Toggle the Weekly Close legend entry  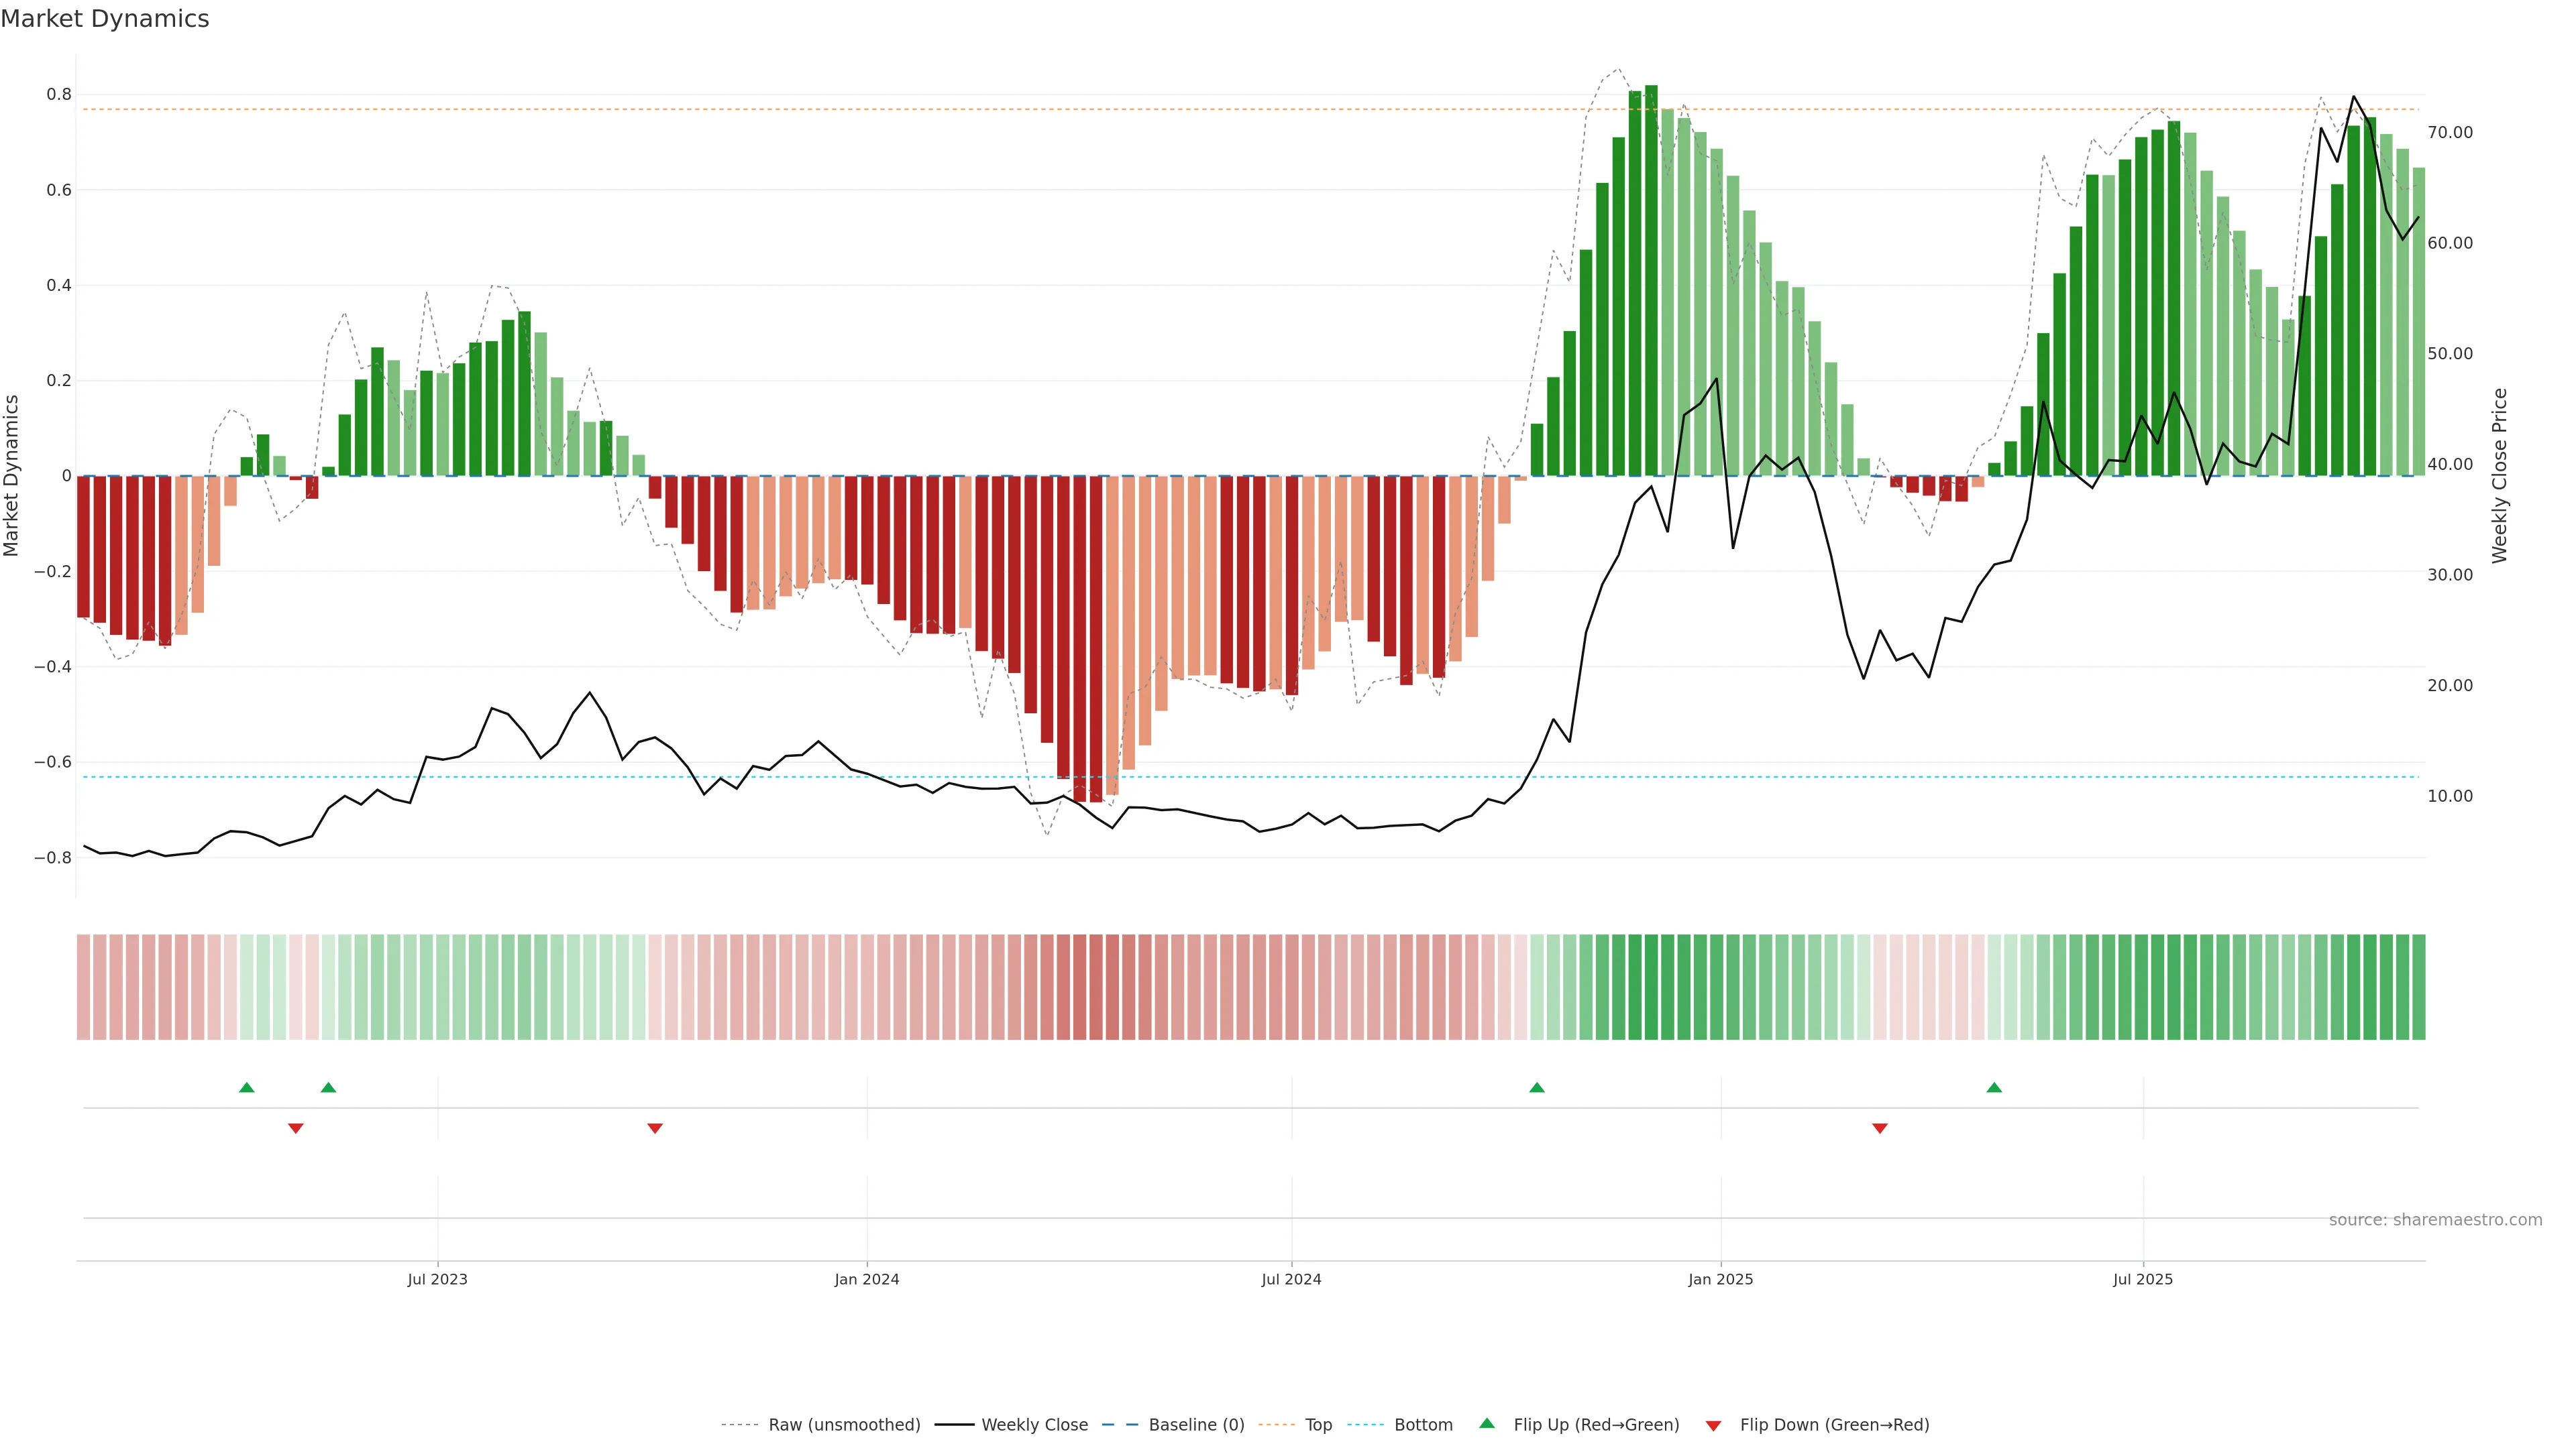click(1034, 1425)
